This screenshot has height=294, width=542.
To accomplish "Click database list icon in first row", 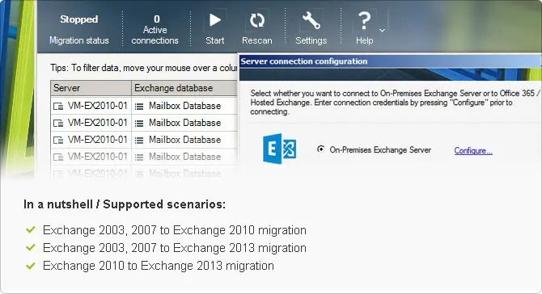I will pos(139,107).
